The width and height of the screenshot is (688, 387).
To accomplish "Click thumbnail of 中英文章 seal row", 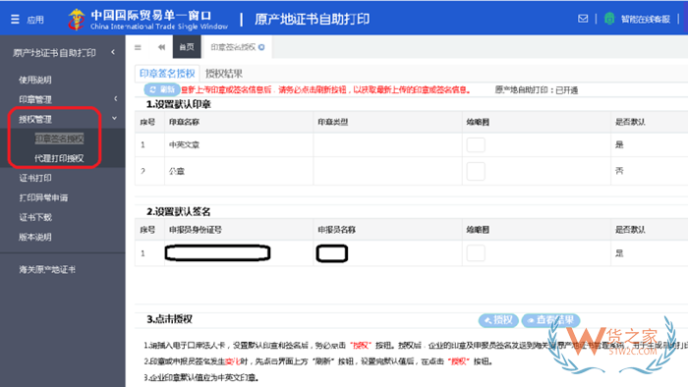I will 476,144.
